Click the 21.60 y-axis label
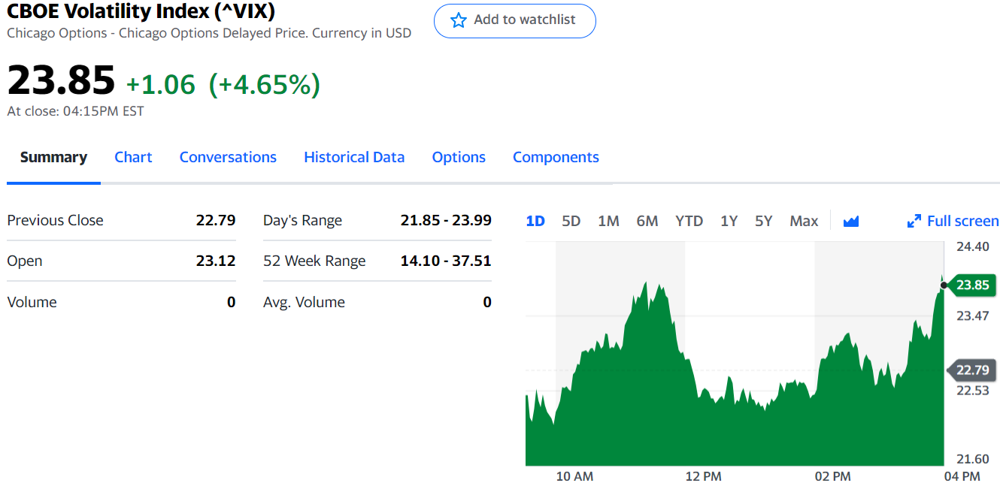The width and height of the screenshot is (1000, 483). [x=973, y=459]
